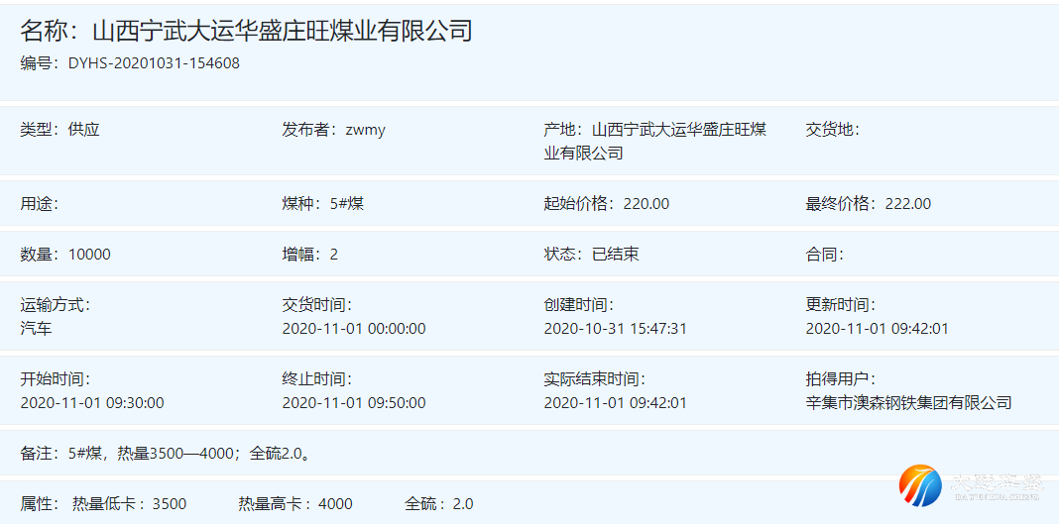
Task: Select the 实际结束时间 timestamp
Action: tap(615, 403)
